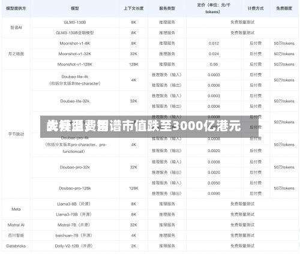Screen dimensions: 300x254
Task: Click the 模型 column header
Action: tap(75, 8)
